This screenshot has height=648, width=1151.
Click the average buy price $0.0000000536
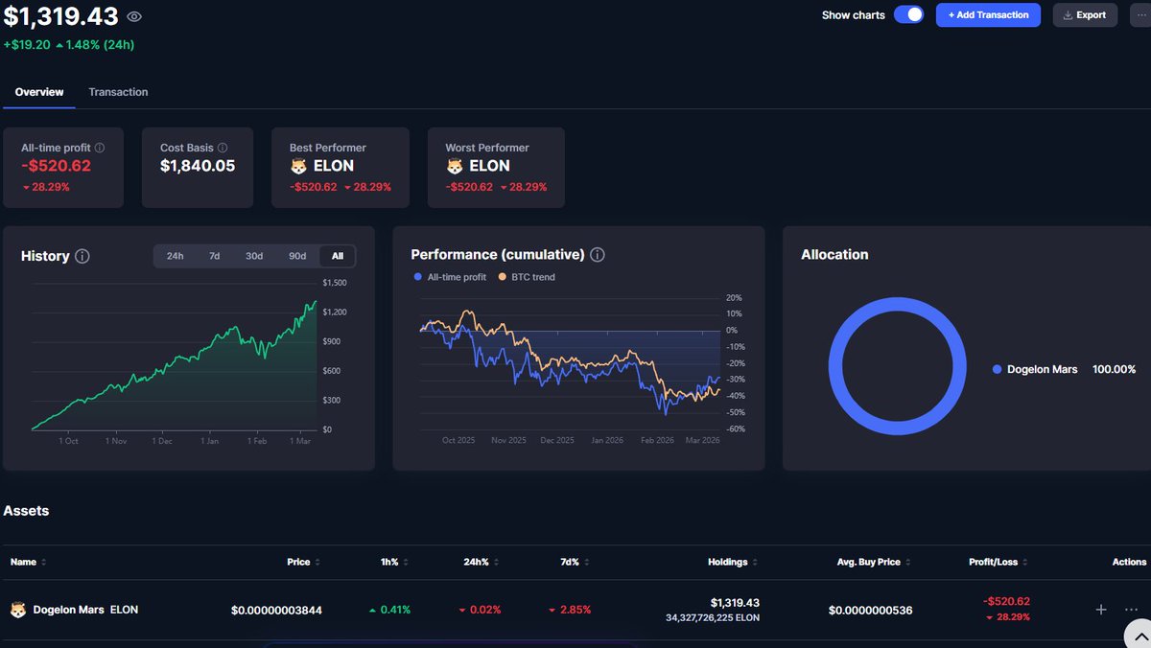click(x=870, y=610)
